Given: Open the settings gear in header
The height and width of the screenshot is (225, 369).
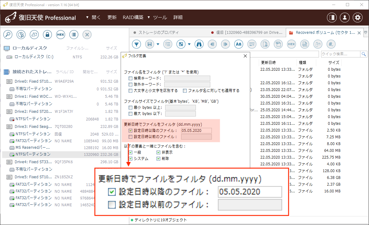Looking at the screenshot, I should [358, 18].
